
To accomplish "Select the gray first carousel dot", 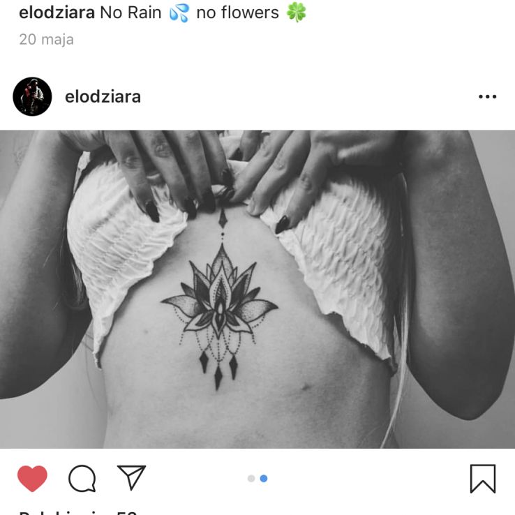I will (251, 479).
